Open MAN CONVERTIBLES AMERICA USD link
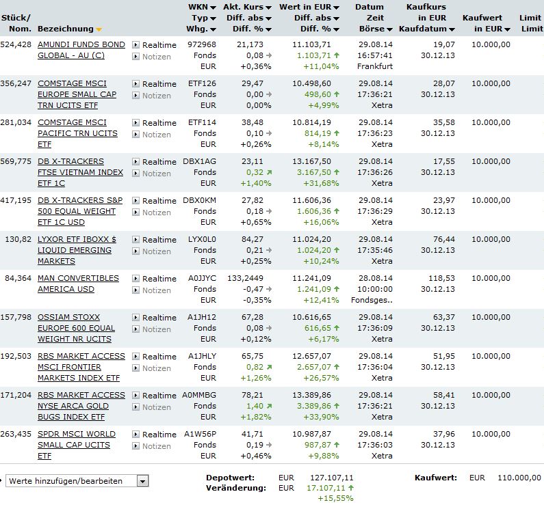The height and width of the screenshot is (507, 544). (x=78, y=284)
